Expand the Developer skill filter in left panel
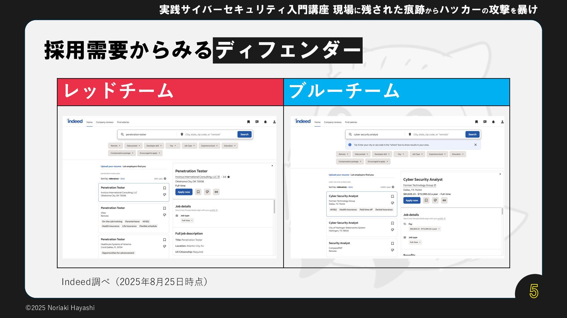The height and width of the screenshot is (318, 567). 154,146
